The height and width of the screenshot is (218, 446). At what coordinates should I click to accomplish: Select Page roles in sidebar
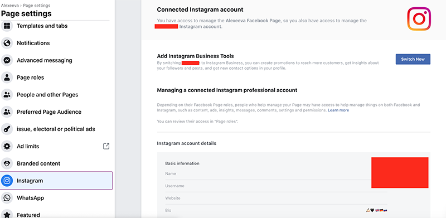31,77
